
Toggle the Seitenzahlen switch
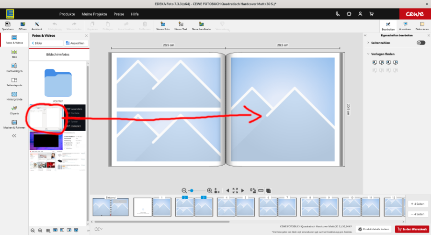pos(421,43)
